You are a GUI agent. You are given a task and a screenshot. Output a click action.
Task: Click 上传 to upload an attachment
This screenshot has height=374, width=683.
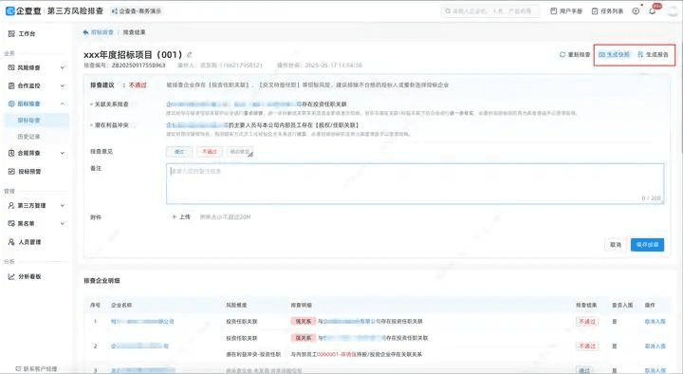[x=181, y=216]
